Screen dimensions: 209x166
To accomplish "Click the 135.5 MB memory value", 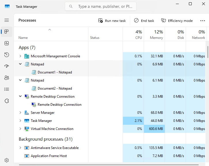I will coord(156,148).
